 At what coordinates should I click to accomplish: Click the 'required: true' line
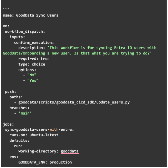pyautogui.click(x=34, y=59)
